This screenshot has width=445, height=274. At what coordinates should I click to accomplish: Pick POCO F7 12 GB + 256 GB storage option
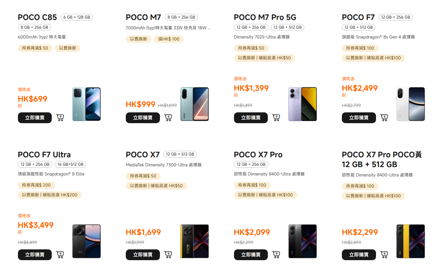point(396,17)
